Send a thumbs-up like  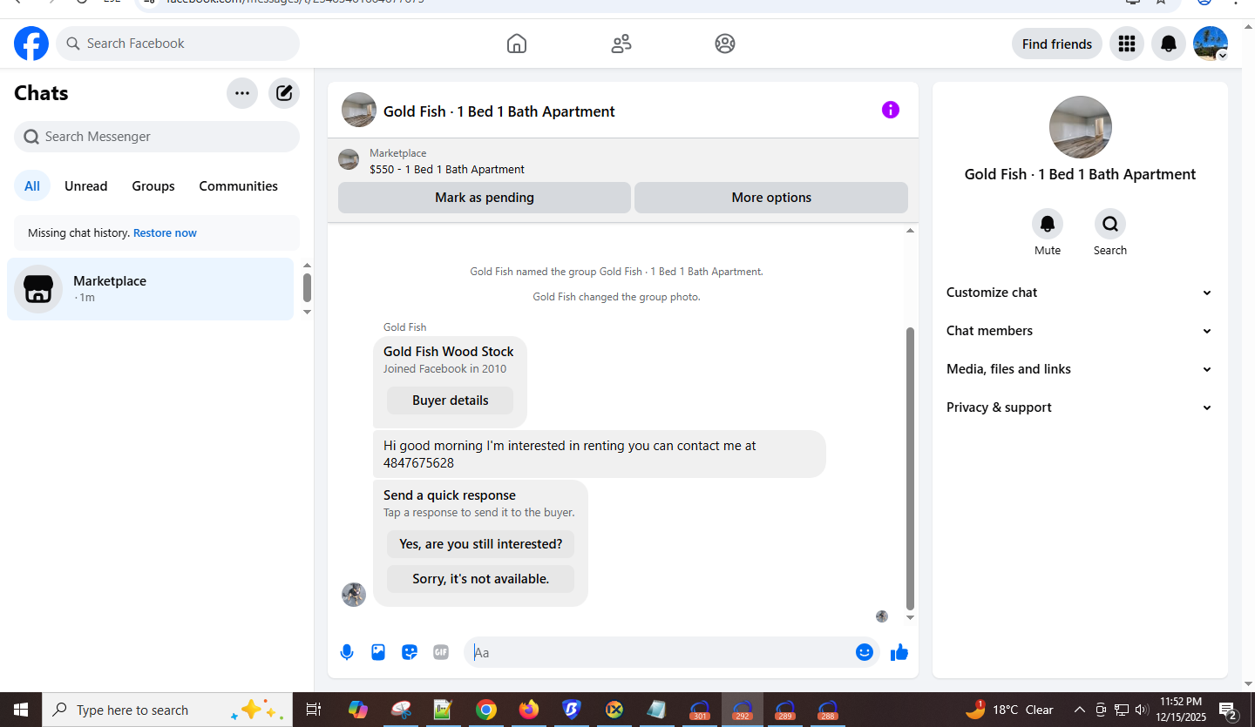pyautogui.click(x=899, y=652)
